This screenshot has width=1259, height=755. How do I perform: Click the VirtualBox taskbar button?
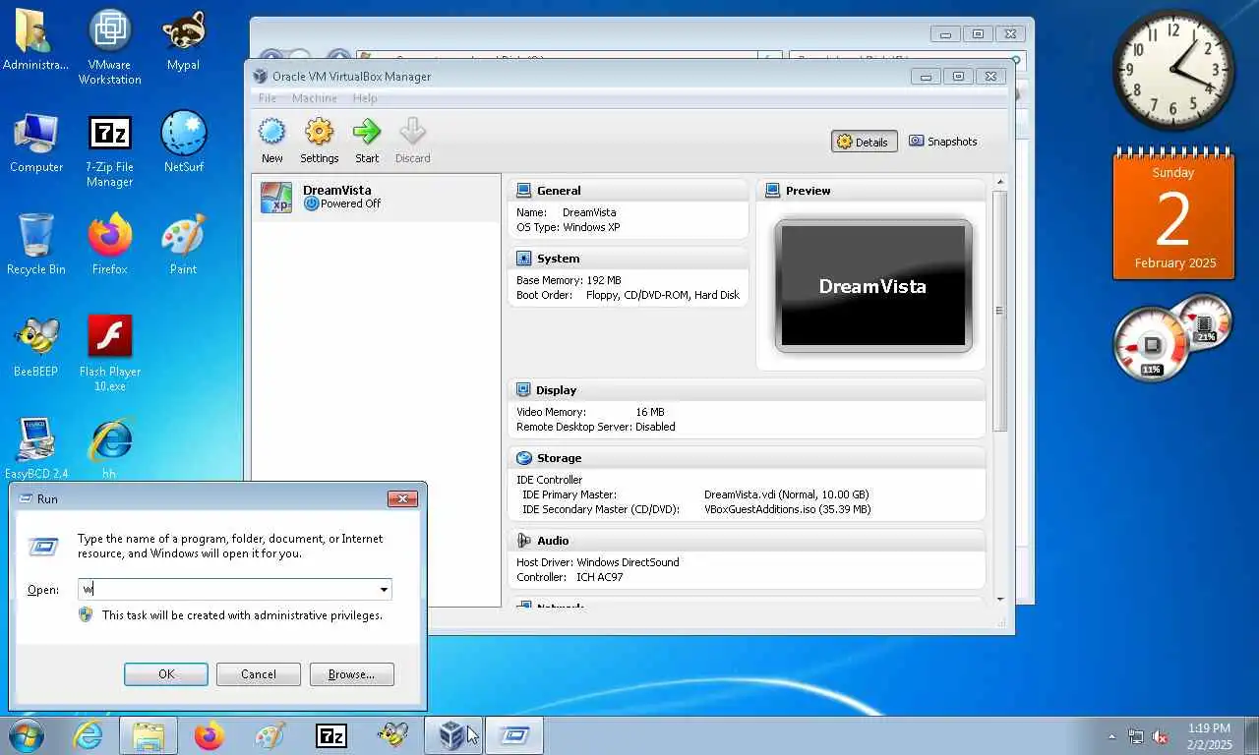tap(453, 735)
